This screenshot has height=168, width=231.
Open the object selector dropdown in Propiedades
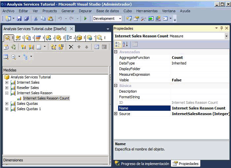[x=226, y=36]
